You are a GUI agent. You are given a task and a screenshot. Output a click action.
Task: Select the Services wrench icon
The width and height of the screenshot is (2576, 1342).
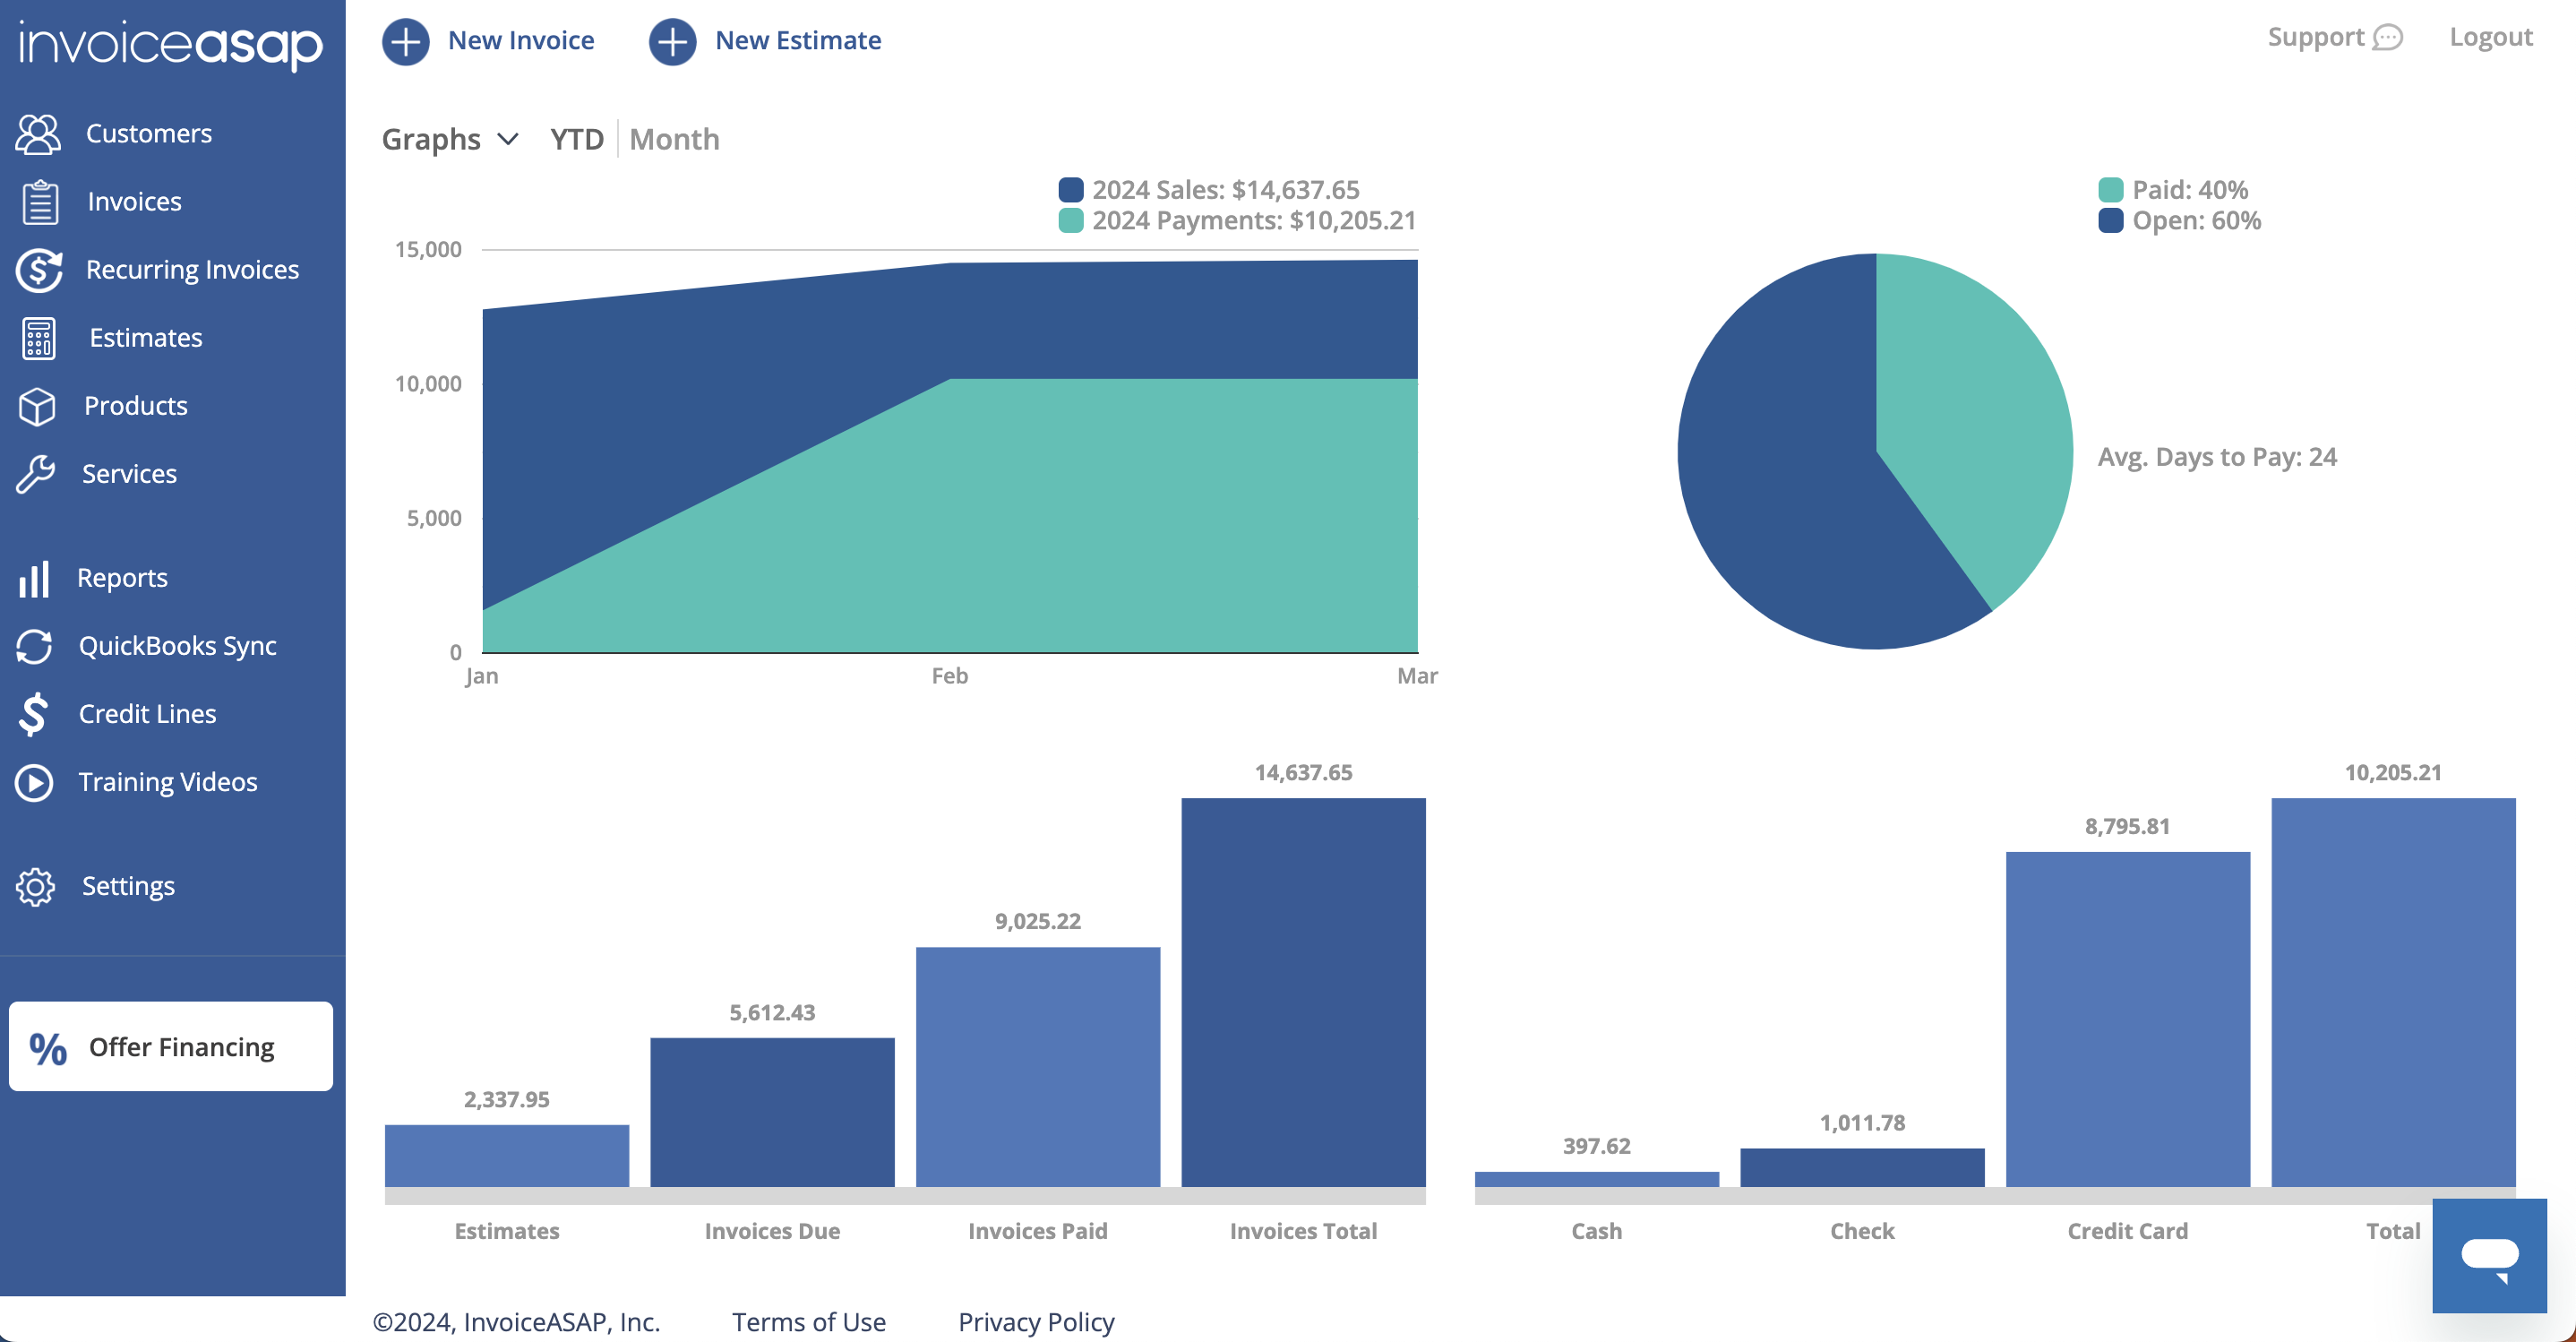click(x=36, y=474)
